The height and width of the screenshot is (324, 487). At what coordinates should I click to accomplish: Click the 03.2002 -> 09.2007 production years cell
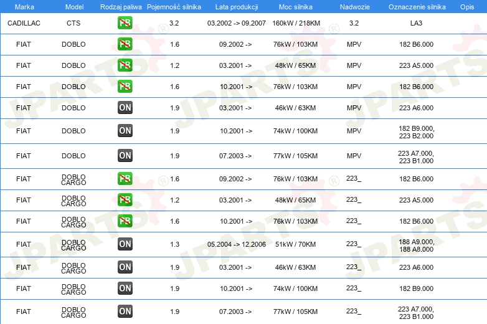[x=237, y=23]
